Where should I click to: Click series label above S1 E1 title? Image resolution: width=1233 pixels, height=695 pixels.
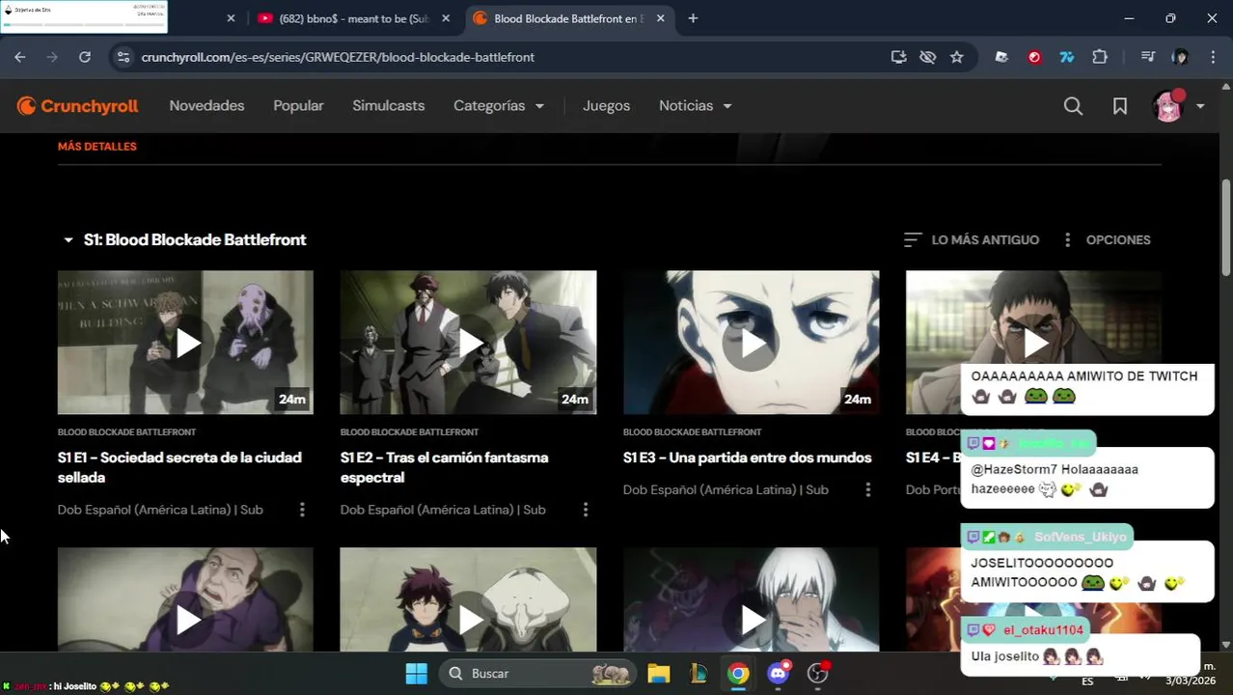point(126,432)
